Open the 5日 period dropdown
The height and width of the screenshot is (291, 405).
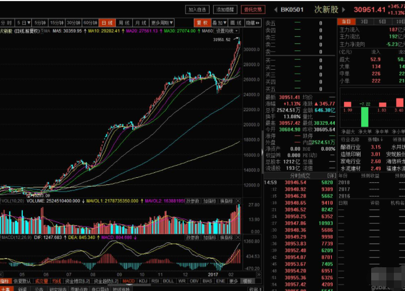[x=24, y=23]
